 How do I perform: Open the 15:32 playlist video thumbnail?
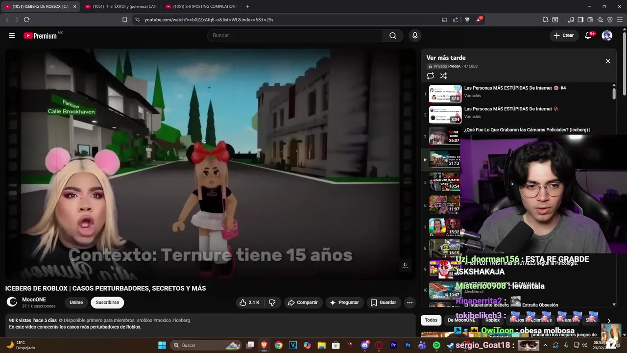point(445,227)
